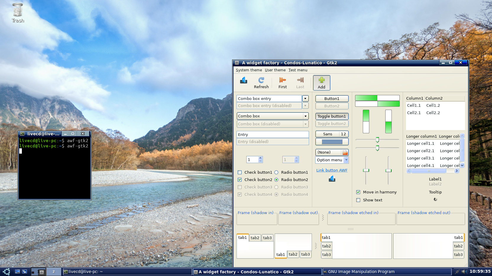Select tab2 in the left-tabs notebook
This screenshot has width=492, height=276.
point(327,246)
